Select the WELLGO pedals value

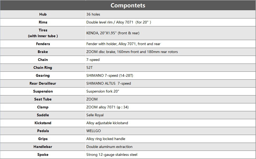point(93,131)
